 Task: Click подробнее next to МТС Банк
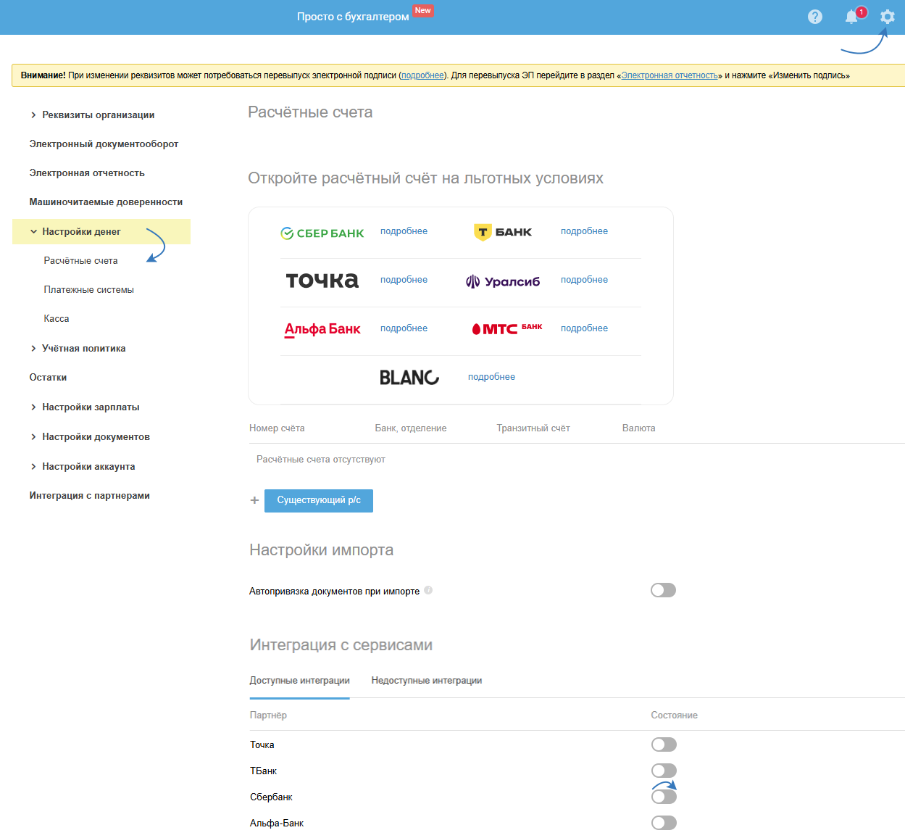(x=584, y=328)
